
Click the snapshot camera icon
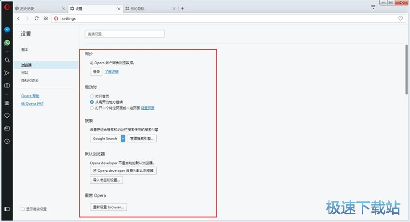pos(7,85)
